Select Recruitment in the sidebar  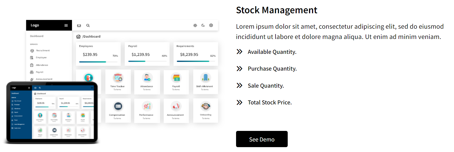(43, 51)
